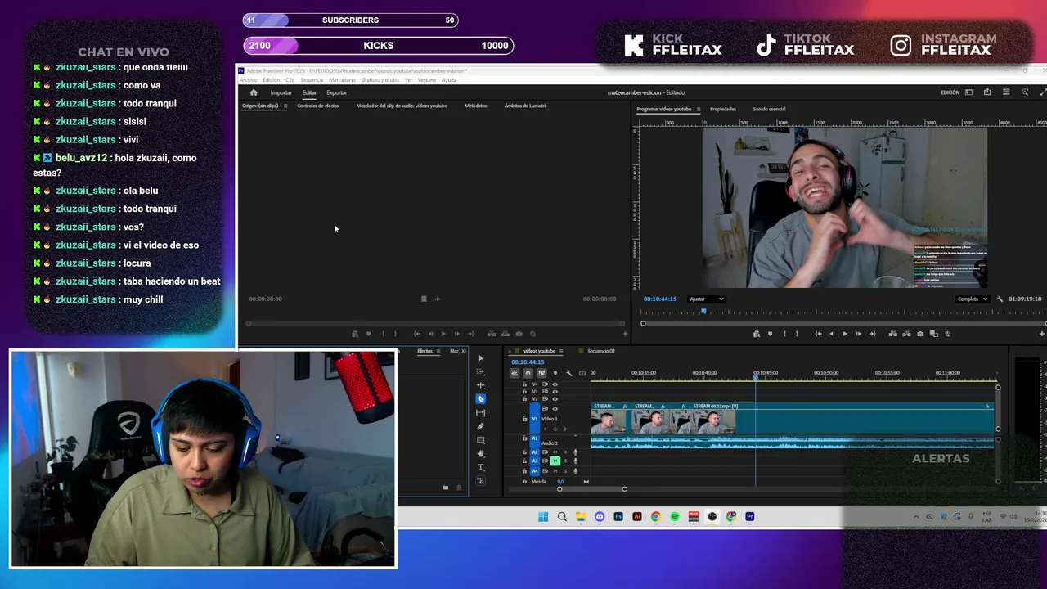Select the Selection arrow tool

481,358
